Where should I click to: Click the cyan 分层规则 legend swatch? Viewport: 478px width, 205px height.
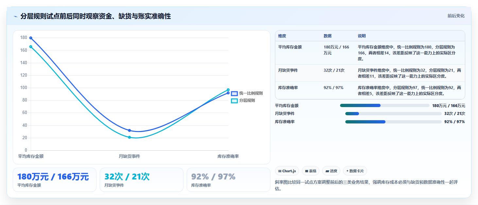click(x=234, y=101)
